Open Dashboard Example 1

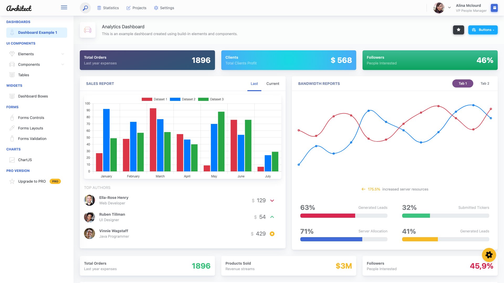point(37,32)
